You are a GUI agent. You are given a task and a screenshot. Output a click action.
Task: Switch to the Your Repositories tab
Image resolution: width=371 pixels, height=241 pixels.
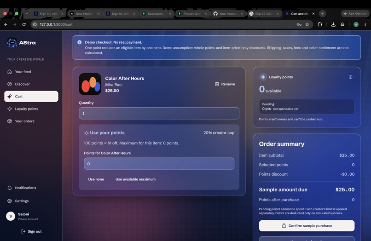tap(229, 14)
